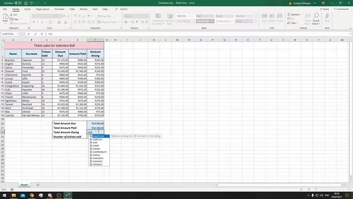This screenshot has height=199, width=353.
Task: Click the Windows Start button
Action: coord(4,195)
